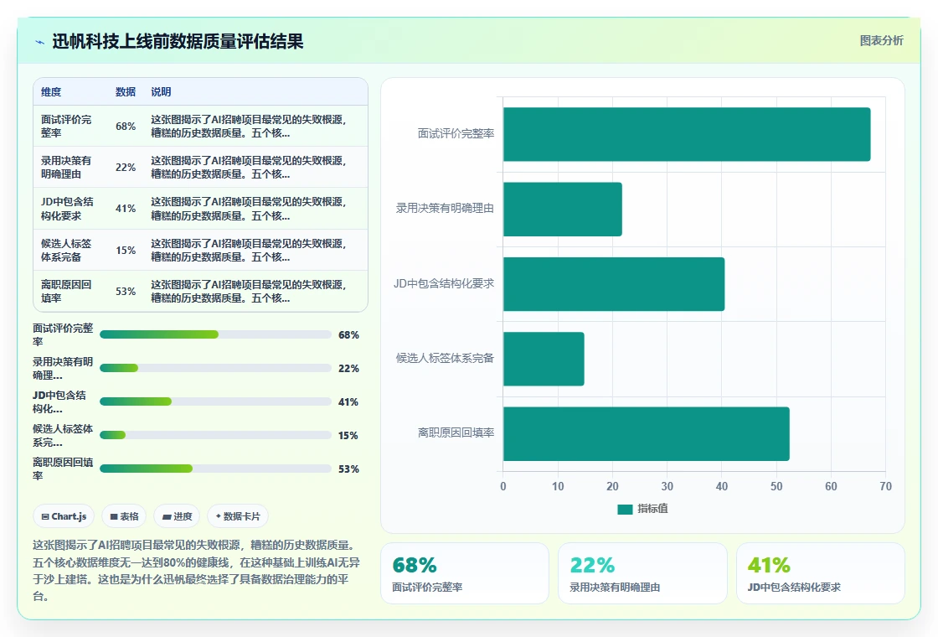Click the 53% label beside progress bar
938x637 pixels.
(x=348, y=469)
